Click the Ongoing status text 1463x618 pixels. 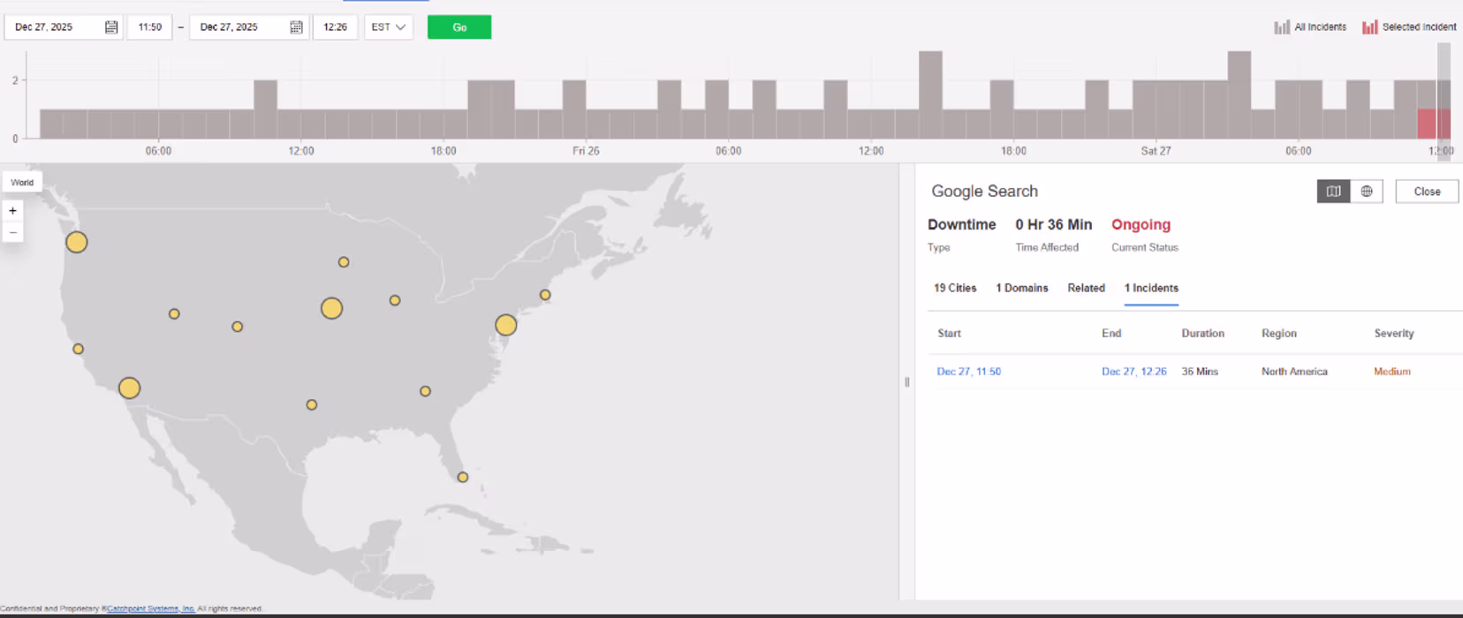(1141, 225)
